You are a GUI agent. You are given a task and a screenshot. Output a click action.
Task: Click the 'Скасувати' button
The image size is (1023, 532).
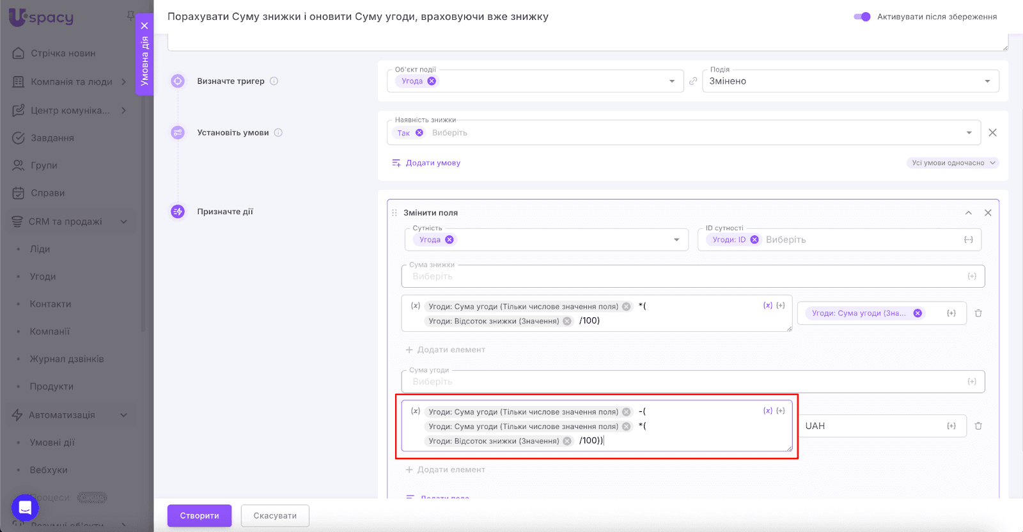tap(275, 515)
